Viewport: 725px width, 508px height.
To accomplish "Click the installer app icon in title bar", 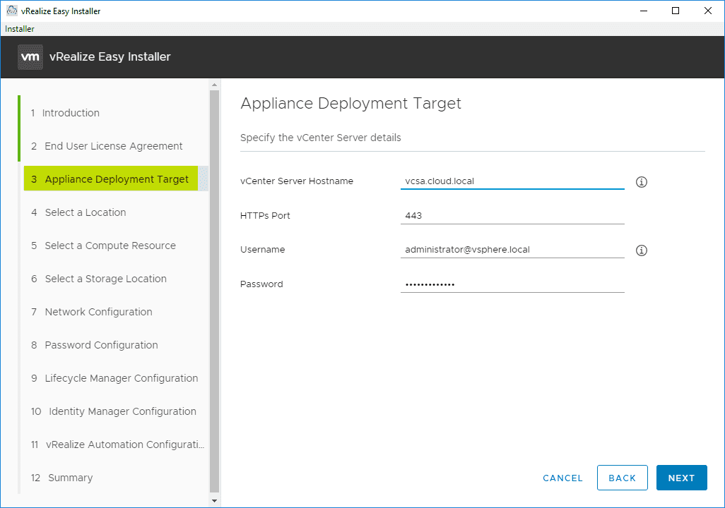I will click(x=11, y=11).
